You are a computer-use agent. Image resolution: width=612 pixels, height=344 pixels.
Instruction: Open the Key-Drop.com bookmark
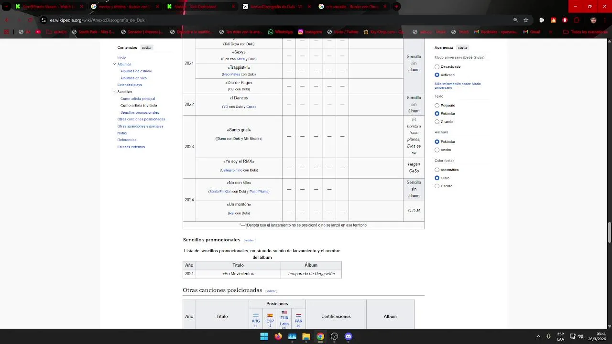pyautogui.click(x=384, y=32)
